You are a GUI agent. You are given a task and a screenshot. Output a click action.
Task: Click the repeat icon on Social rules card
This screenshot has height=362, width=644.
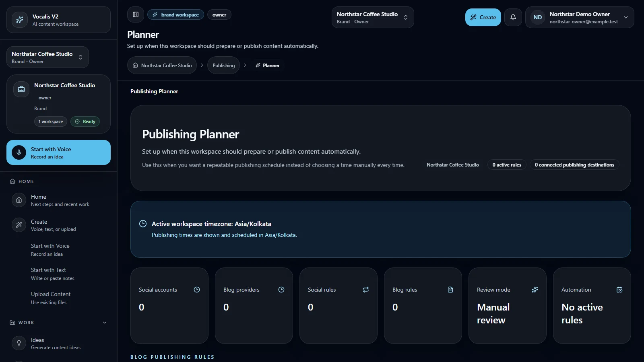pos(366,290)
